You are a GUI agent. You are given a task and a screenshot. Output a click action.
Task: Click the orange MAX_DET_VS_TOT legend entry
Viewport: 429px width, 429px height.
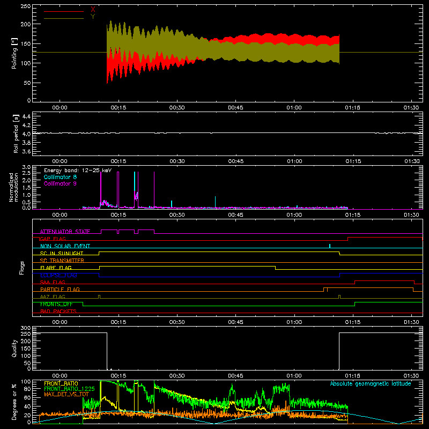pos(66,394)
